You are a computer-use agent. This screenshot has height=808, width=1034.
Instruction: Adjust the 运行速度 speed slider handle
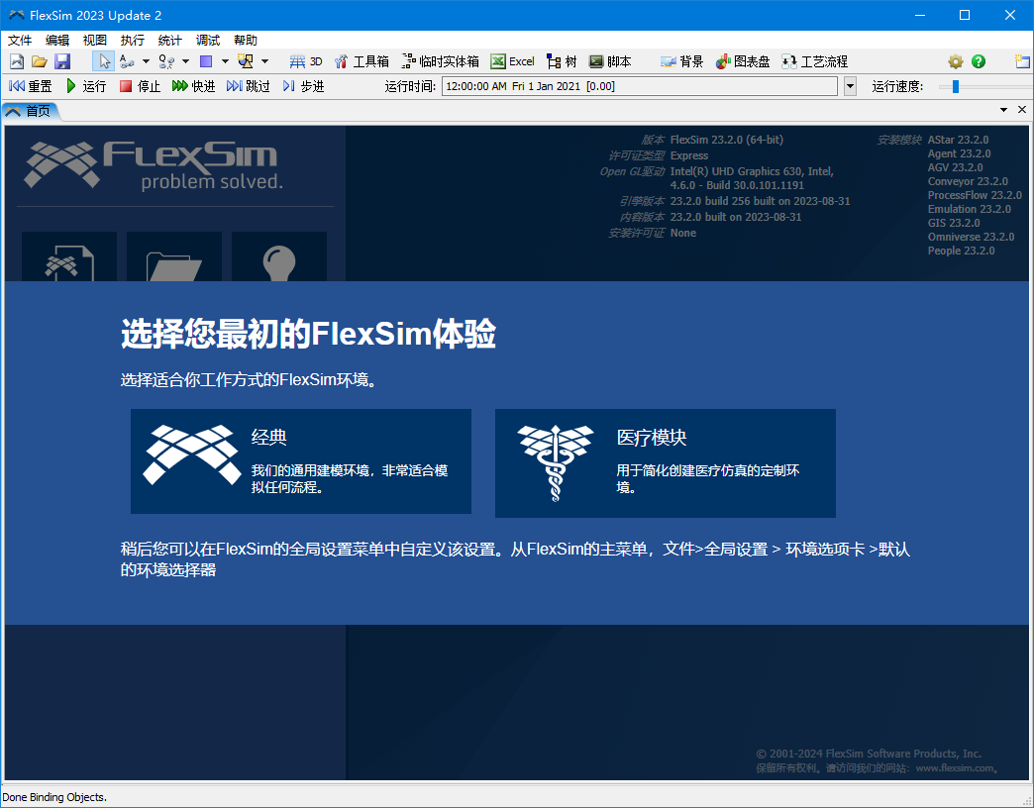(956, 86)
